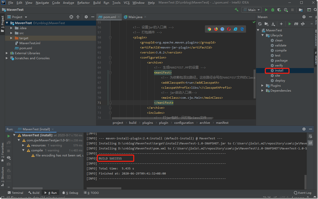Click the Run console horizontal scrollbar
This screenshot has height=199, width=318.
[104, 188]
